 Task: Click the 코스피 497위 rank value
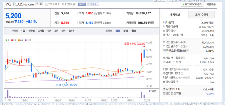206,27
